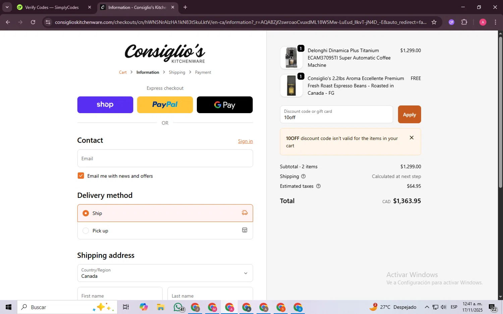The width and height of the screenshot is (503, 314).
Task: Focus the Email input field
Action: pyautogui.click(x=165, y=158)
